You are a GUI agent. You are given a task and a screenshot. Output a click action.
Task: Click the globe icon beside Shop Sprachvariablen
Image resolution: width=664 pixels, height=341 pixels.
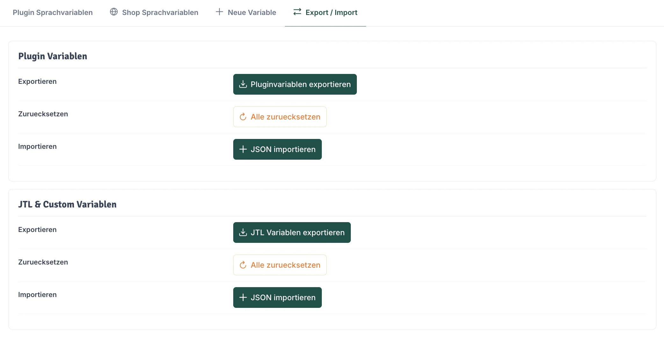(x=114, y=12)
